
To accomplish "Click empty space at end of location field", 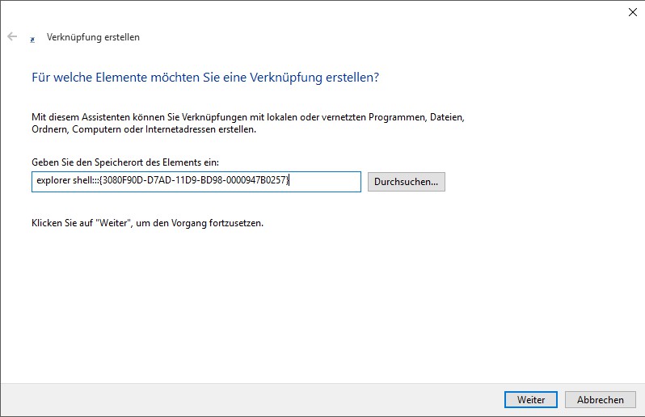I will pyautogui.click(x=327, y=182).
